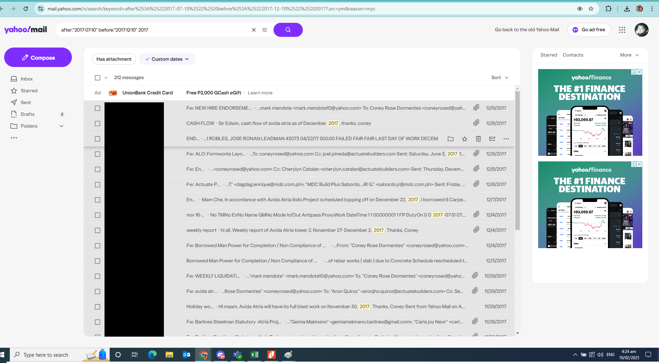The image size is (659, 363).
Task: Expand the More dropdown in right panel
Action: 629,55
